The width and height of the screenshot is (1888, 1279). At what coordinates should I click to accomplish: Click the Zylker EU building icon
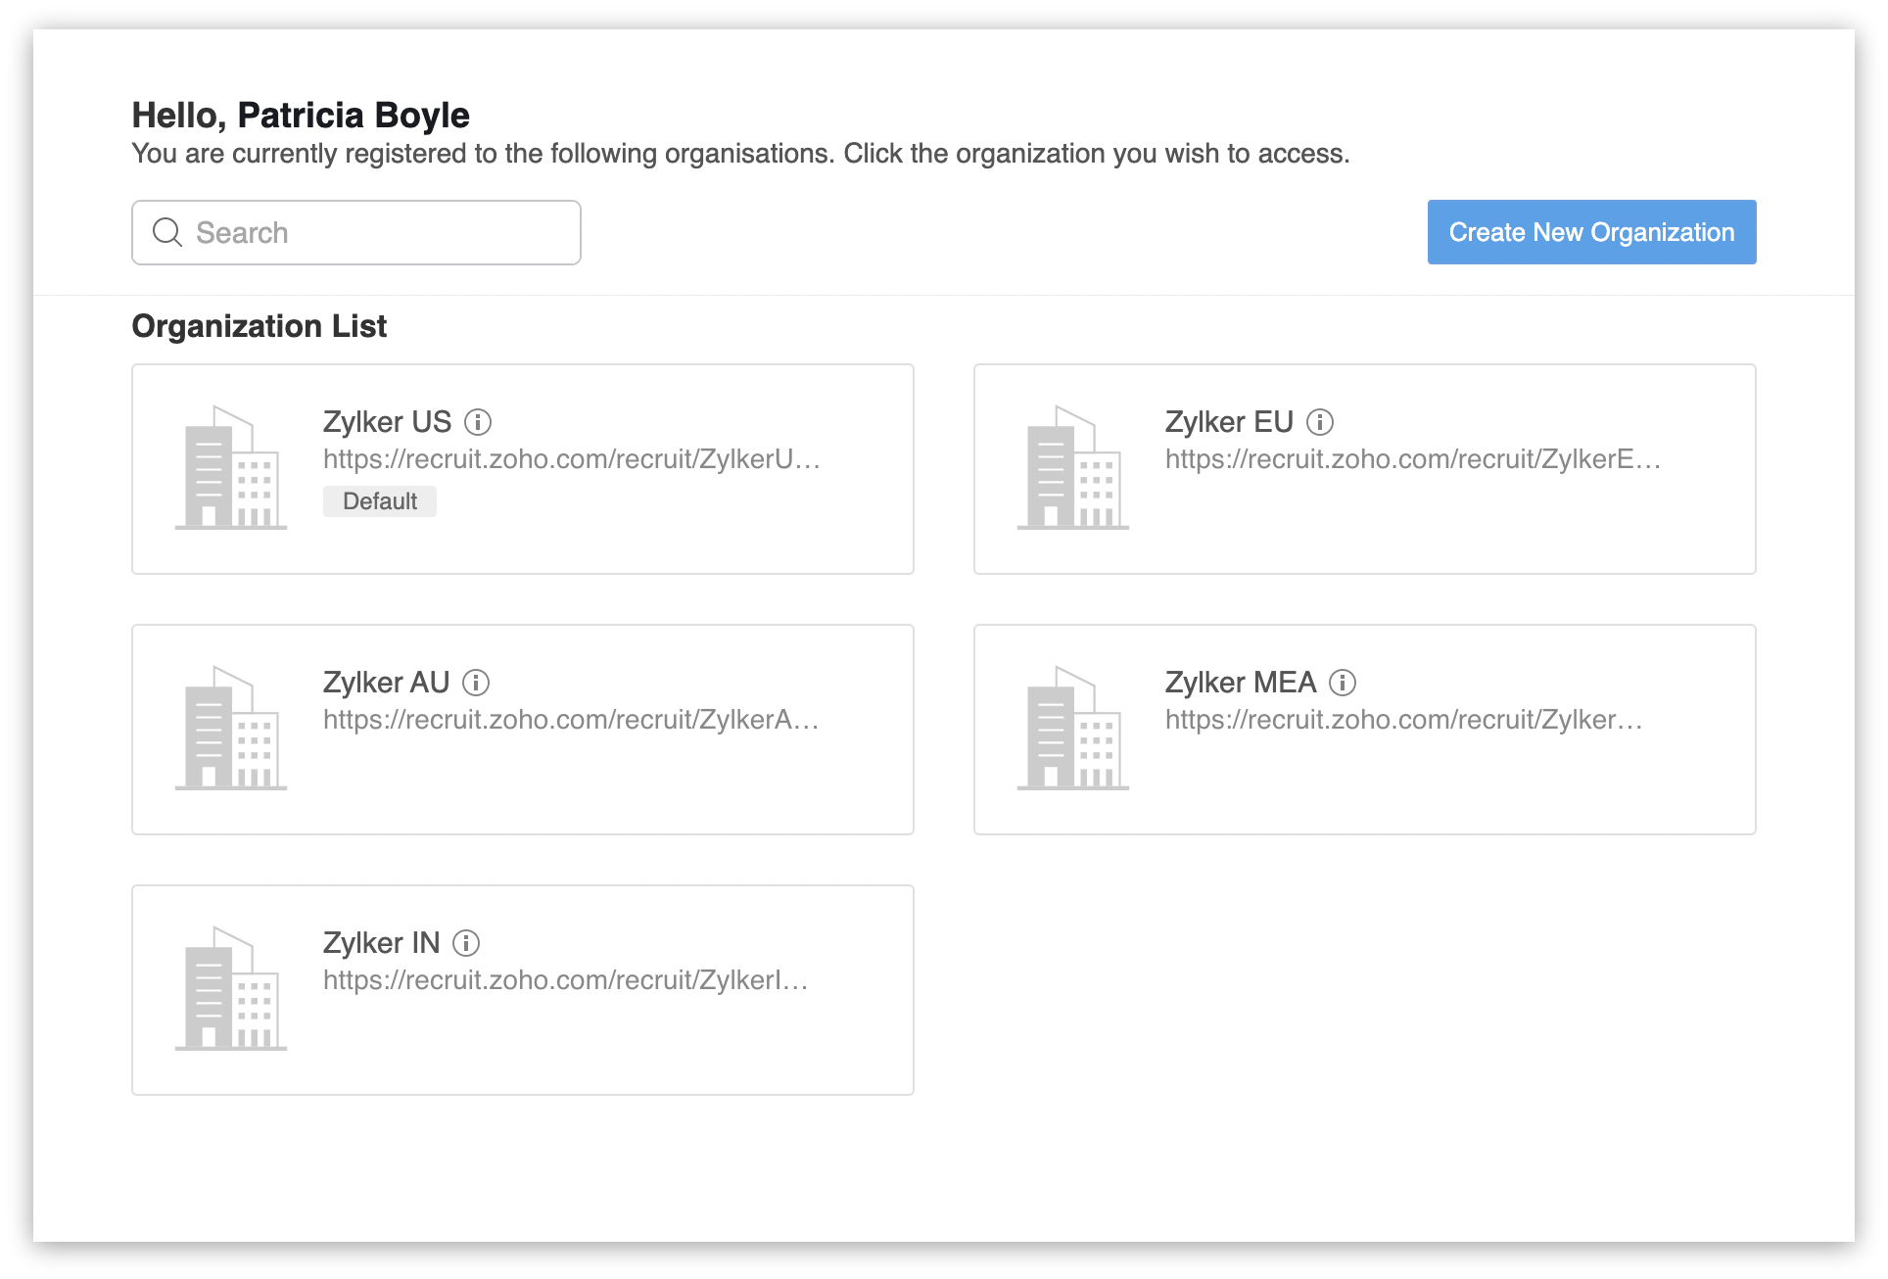tap(1073, 468)
